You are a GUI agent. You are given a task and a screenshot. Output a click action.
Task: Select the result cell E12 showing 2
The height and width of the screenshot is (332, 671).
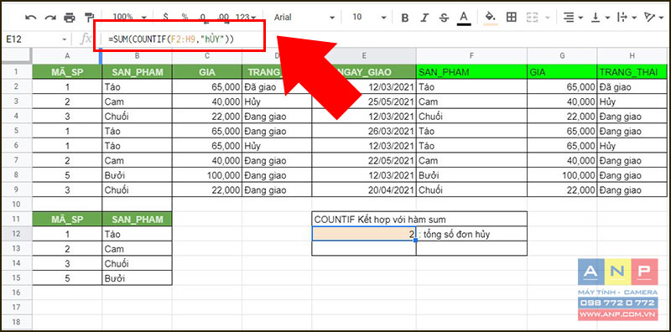click(x=364, y=234)
